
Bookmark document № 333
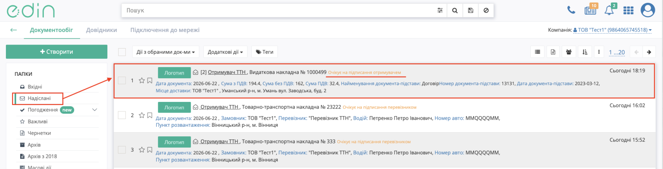coord(150,150)
